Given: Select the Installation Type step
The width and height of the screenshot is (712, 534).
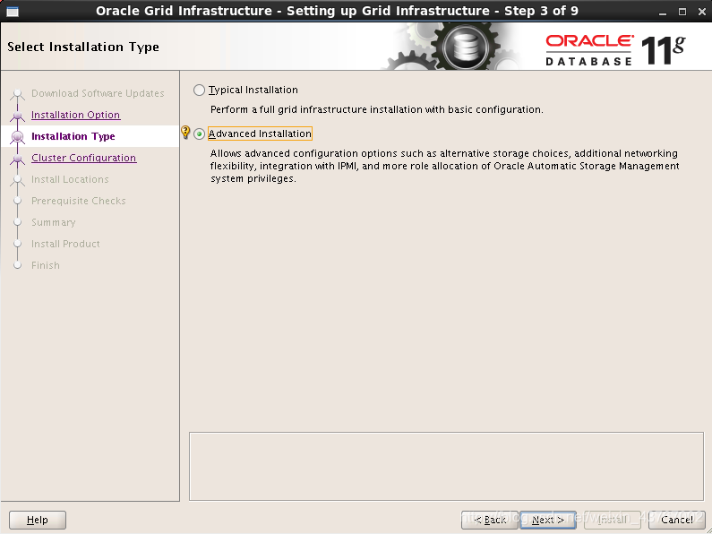Looking at the screenshot, I should 73,136.
